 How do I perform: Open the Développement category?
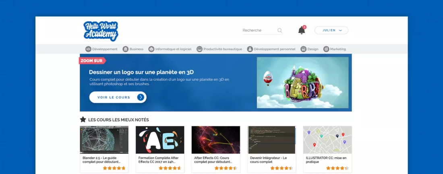pos(101,49)
